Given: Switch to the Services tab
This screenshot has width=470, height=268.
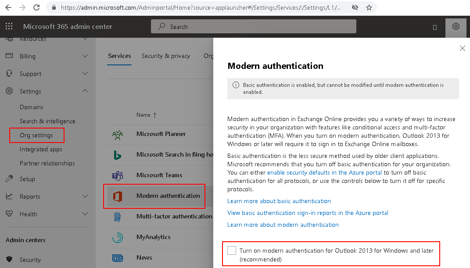Looking at the screenshot, I should click(119, 56).
